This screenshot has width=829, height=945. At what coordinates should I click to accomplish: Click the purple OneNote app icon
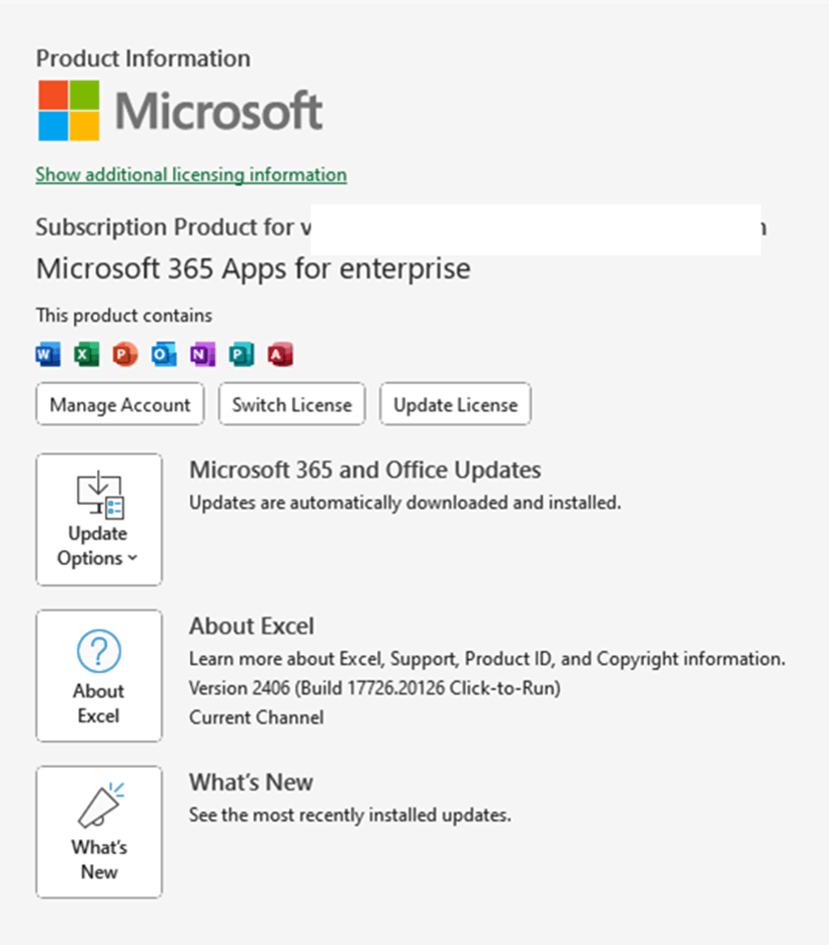(x=203, y=354)
